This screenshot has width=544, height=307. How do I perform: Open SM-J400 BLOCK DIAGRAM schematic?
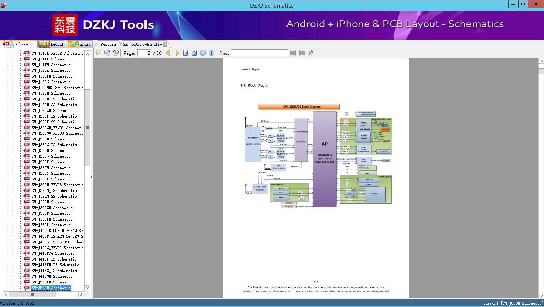(58, 231)
